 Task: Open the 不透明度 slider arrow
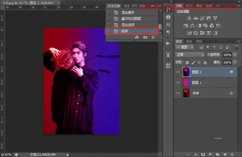pyautogui.click(x=235, y=55)
